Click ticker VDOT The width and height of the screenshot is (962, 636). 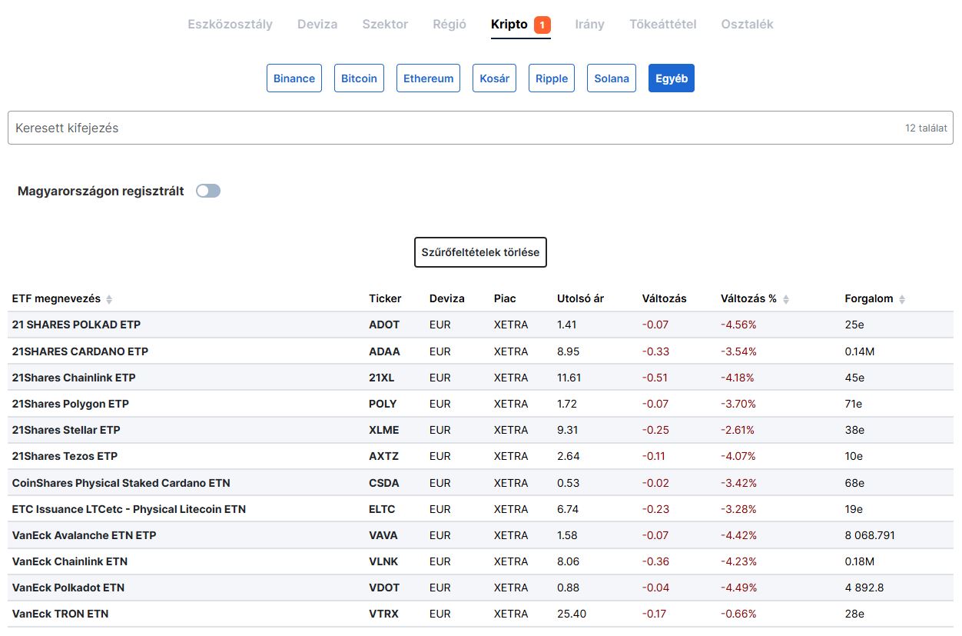click(x=384, y=588)
